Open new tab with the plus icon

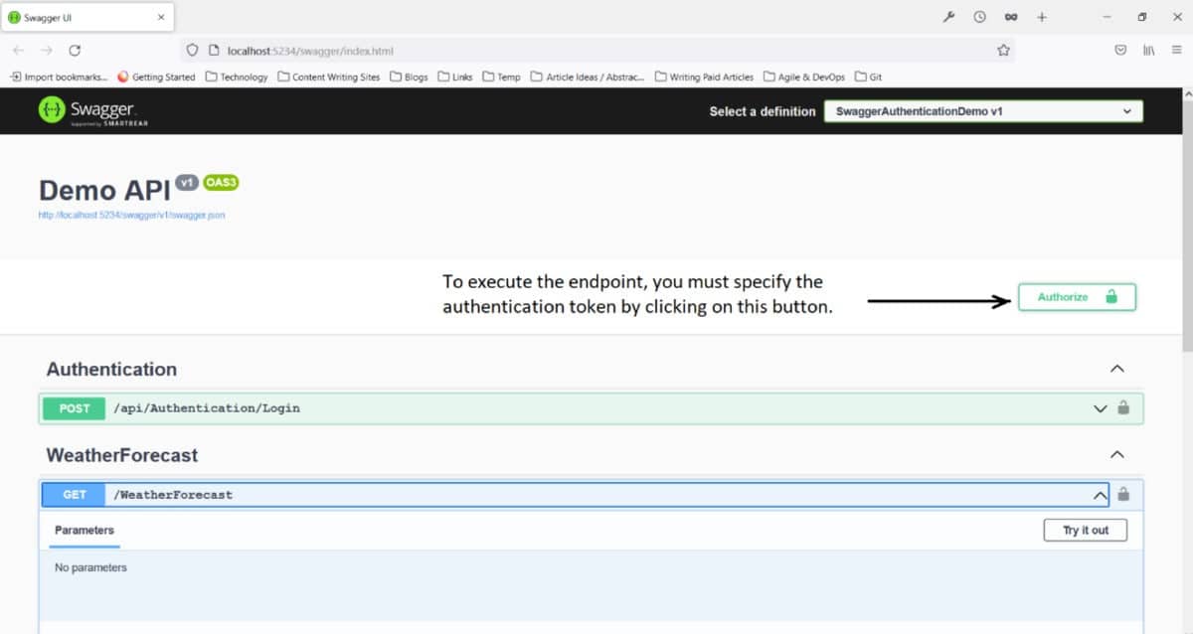tap(1042, 17)
